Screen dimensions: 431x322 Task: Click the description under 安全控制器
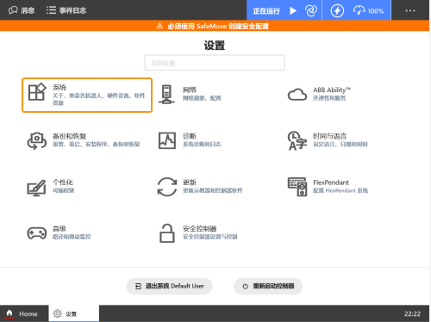click(x=210, y=237)
